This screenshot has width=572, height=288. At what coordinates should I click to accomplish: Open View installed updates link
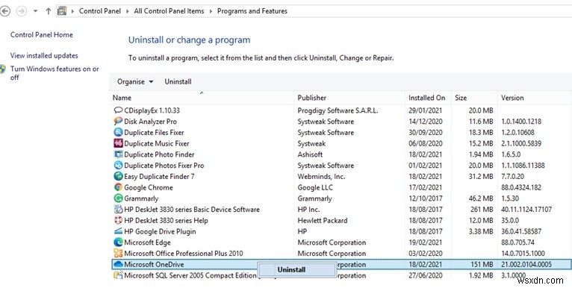[x=44, y=56]
